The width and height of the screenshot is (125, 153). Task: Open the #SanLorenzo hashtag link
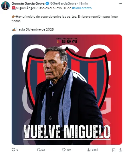[82, 8]
